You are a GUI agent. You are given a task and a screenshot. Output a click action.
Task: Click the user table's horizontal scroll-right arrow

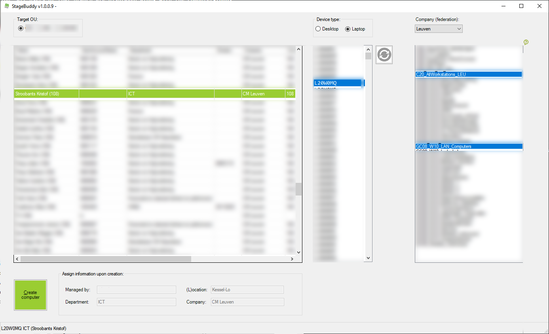click(292, 259)
